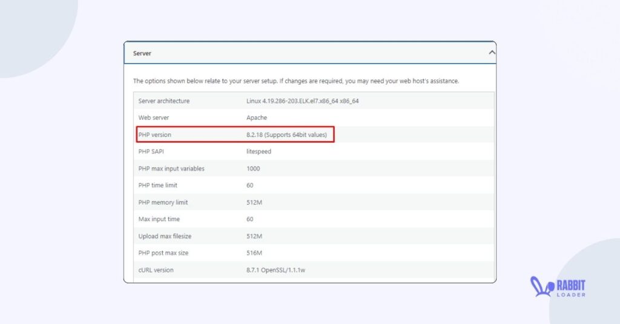Select the Max input time value 60
The width and height of the screenshot is (620, 324).
click(249, 219)
